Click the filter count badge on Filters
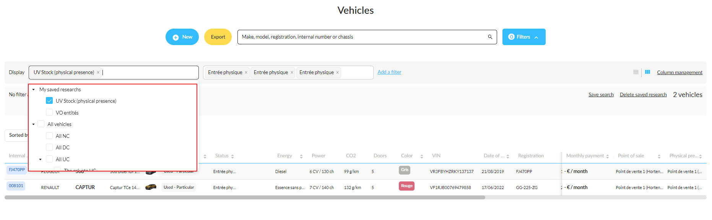 pyautogui.click(x=511, y=37)
